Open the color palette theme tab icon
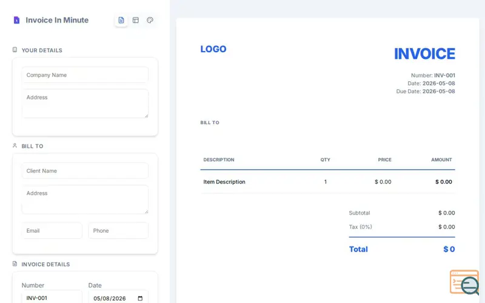Viewport: 485px width, 303px height. 150,20
